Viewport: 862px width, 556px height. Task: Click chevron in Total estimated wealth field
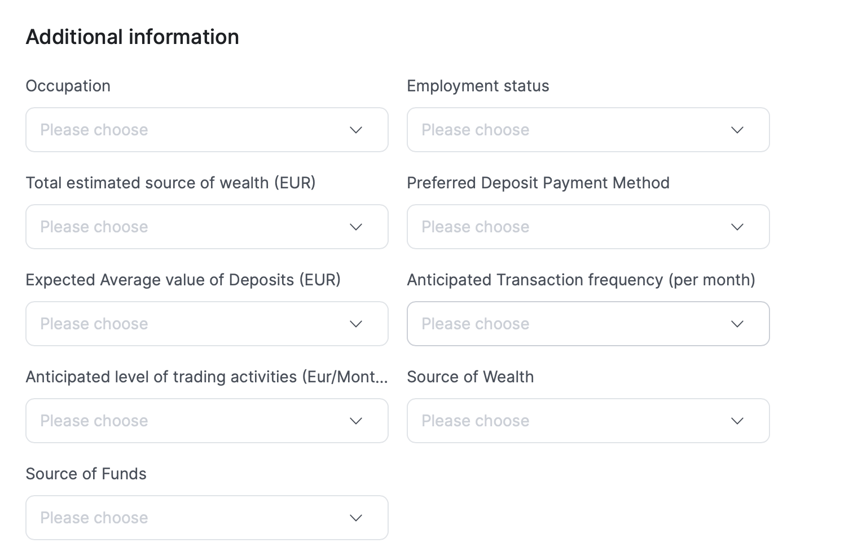[x=356, y=227]
